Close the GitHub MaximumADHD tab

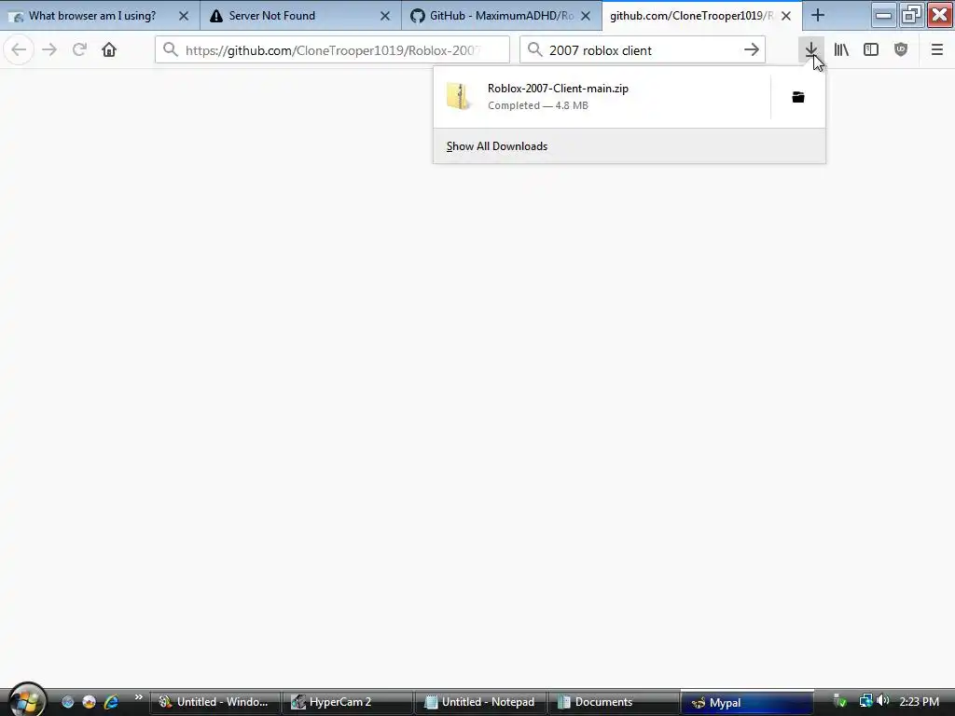pyautogui.click(x=586, y=16)
